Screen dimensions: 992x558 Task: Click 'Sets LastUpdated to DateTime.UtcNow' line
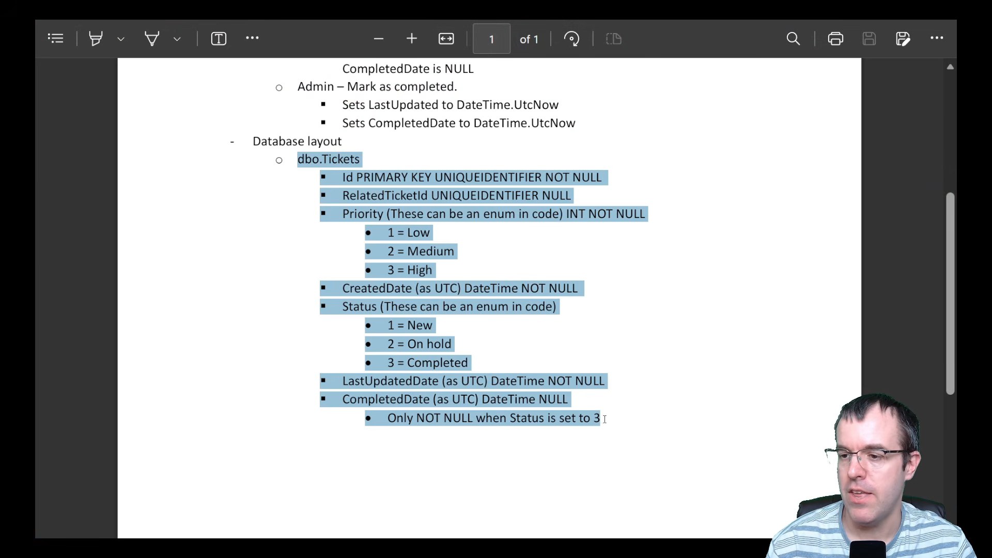click(x=450, y=105)
